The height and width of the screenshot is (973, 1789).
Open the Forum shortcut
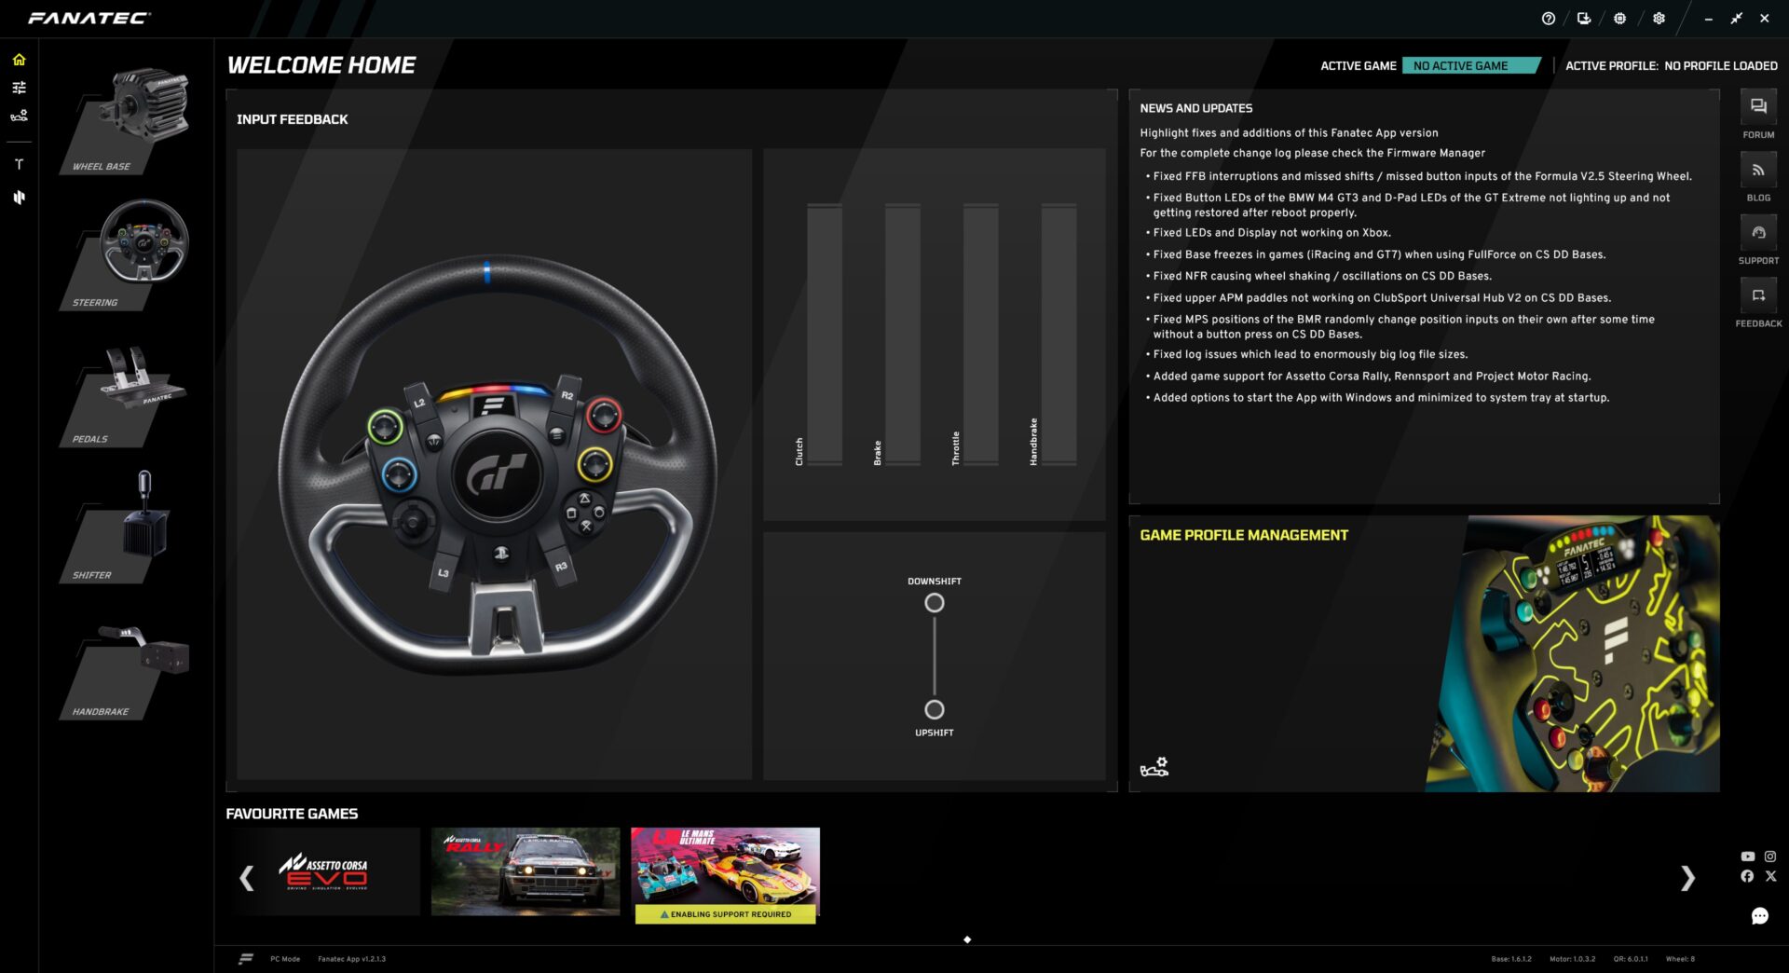(x=1758, y=107)
